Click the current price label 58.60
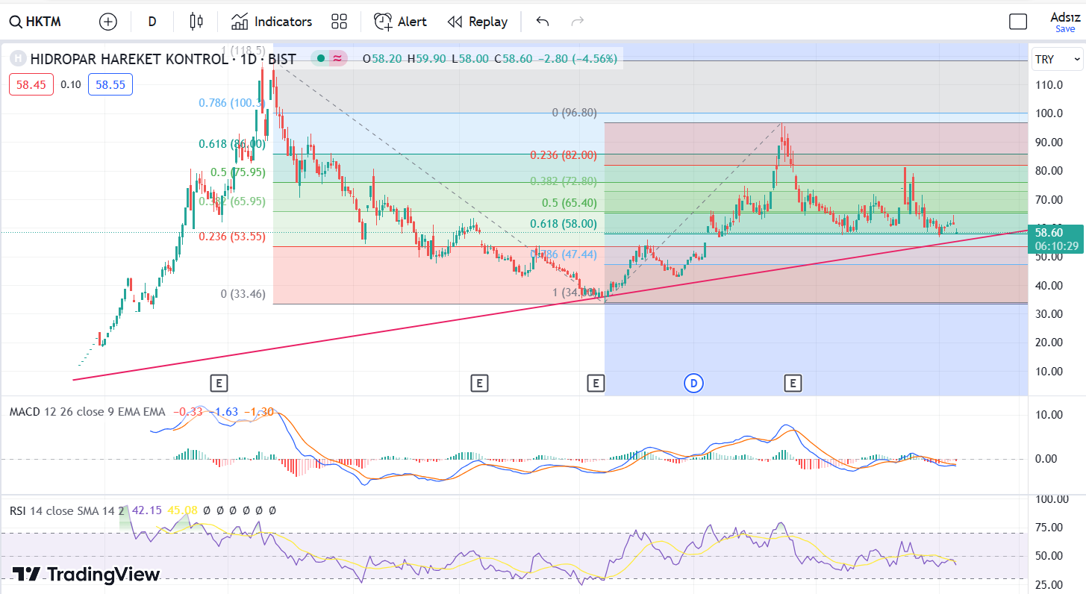 click(x=1055, y=233)
